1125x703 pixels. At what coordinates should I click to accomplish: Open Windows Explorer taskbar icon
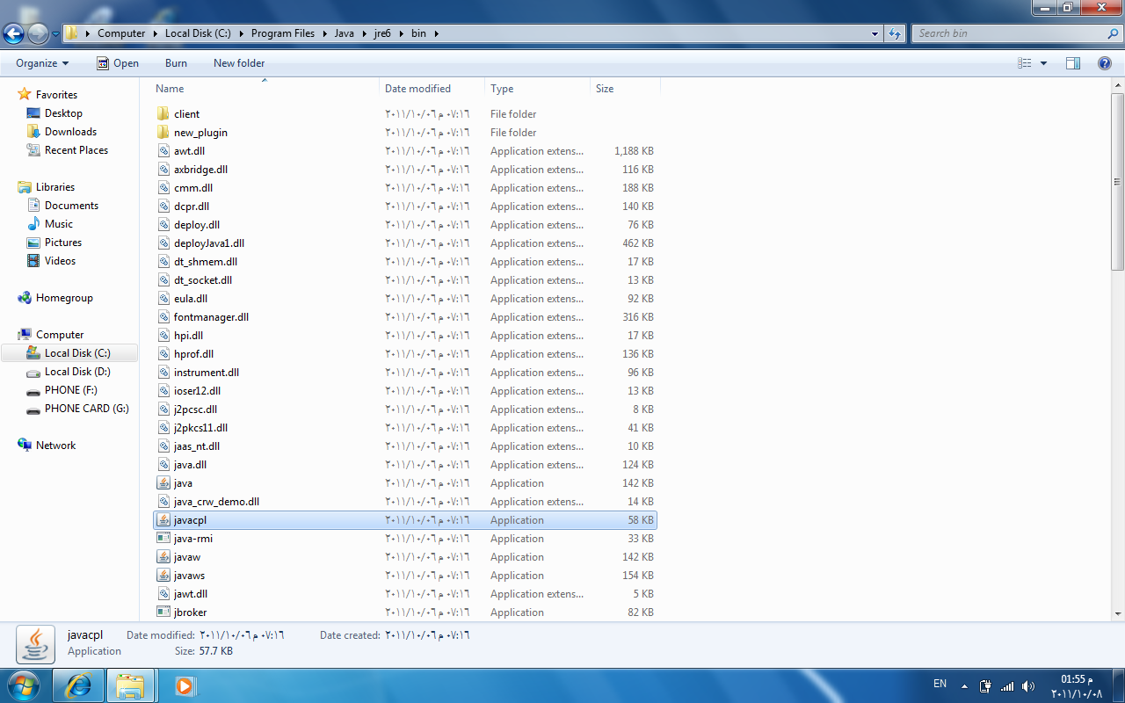click(130, 685)
